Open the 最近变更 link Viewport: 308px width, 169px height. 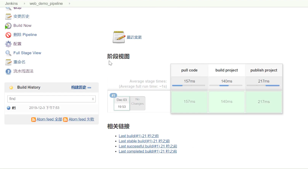pos(134,37)
